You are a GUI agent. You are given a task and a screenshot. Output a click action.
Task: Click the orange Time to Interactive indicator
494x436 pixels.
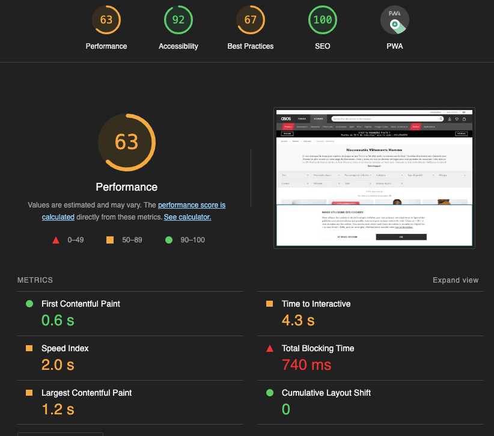tap(270, 304)
